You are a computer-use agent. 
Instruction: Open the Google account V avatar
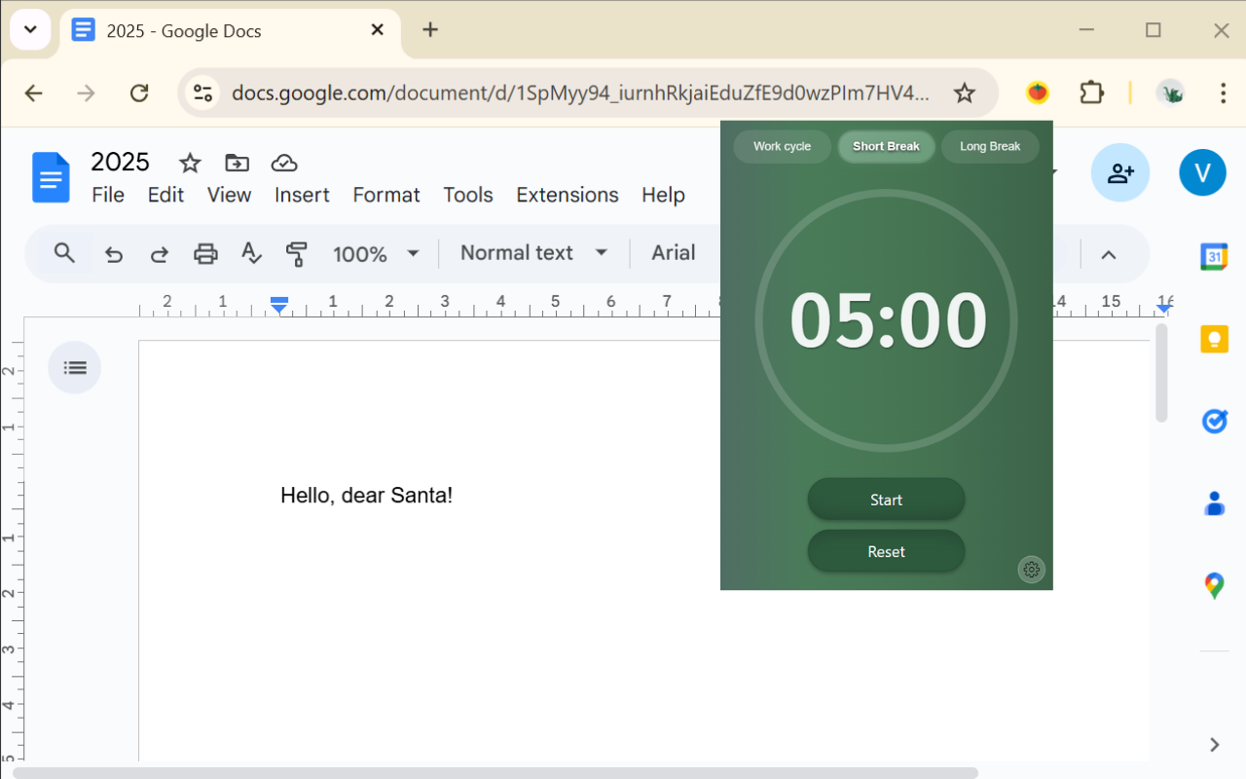click(x=1202, y=173)
